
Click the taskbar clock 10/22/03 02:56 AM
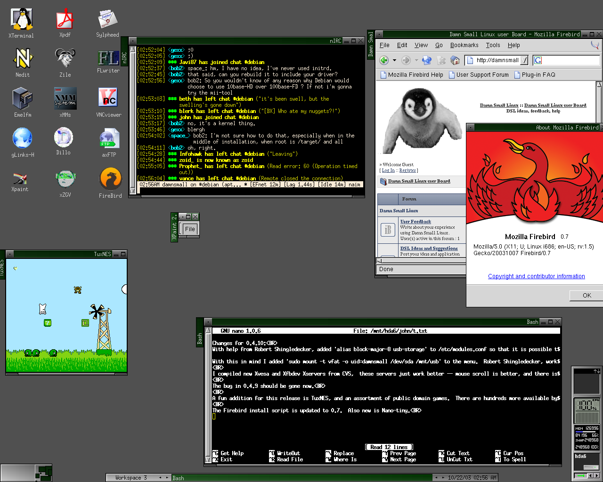(x=472, y=478)
